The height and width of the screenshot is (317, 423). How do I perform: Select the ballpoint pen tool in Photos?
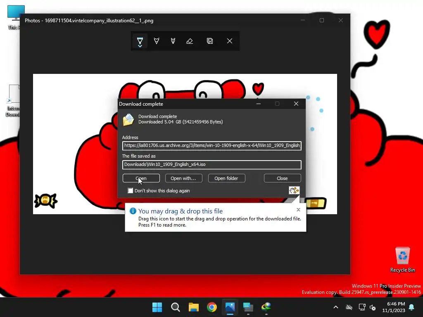click(140, 40)
